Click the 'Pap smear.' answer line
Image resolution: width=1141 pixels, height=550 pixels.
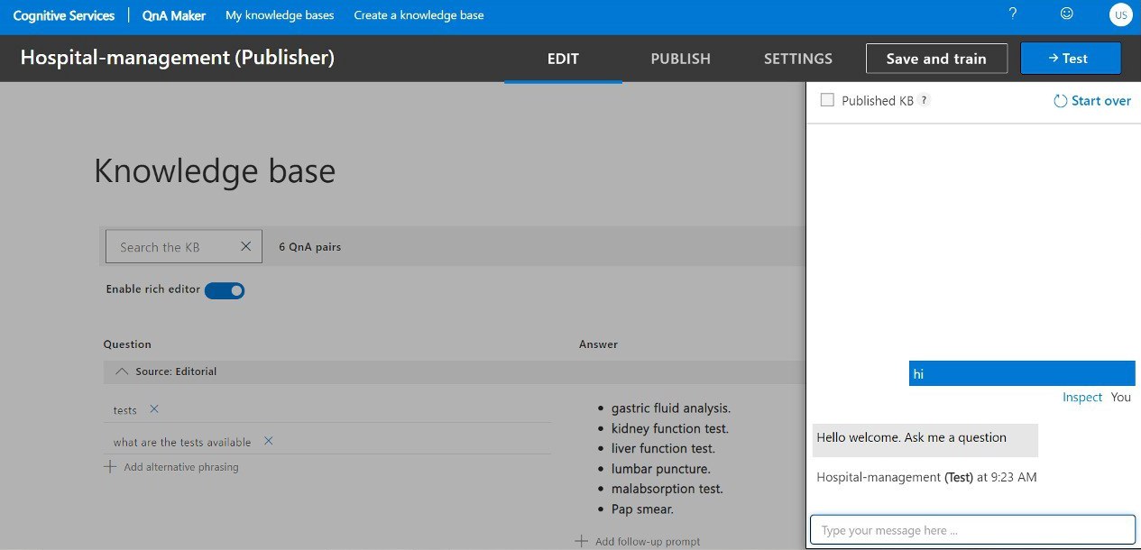pos(642,509)
